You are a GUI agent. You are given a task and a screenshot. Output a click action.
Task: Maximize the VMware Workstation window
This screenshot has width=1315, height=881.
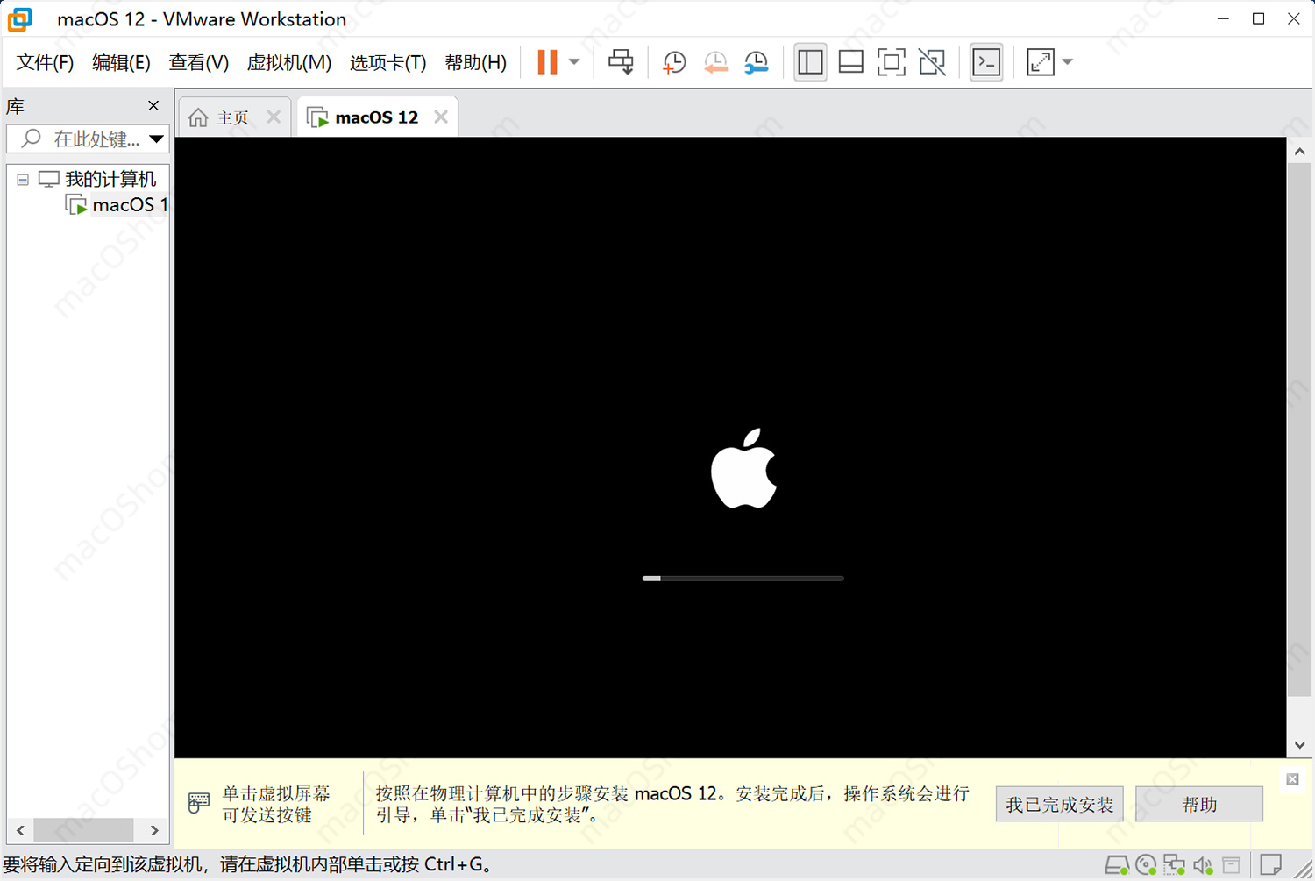(x=1258, y=18)
